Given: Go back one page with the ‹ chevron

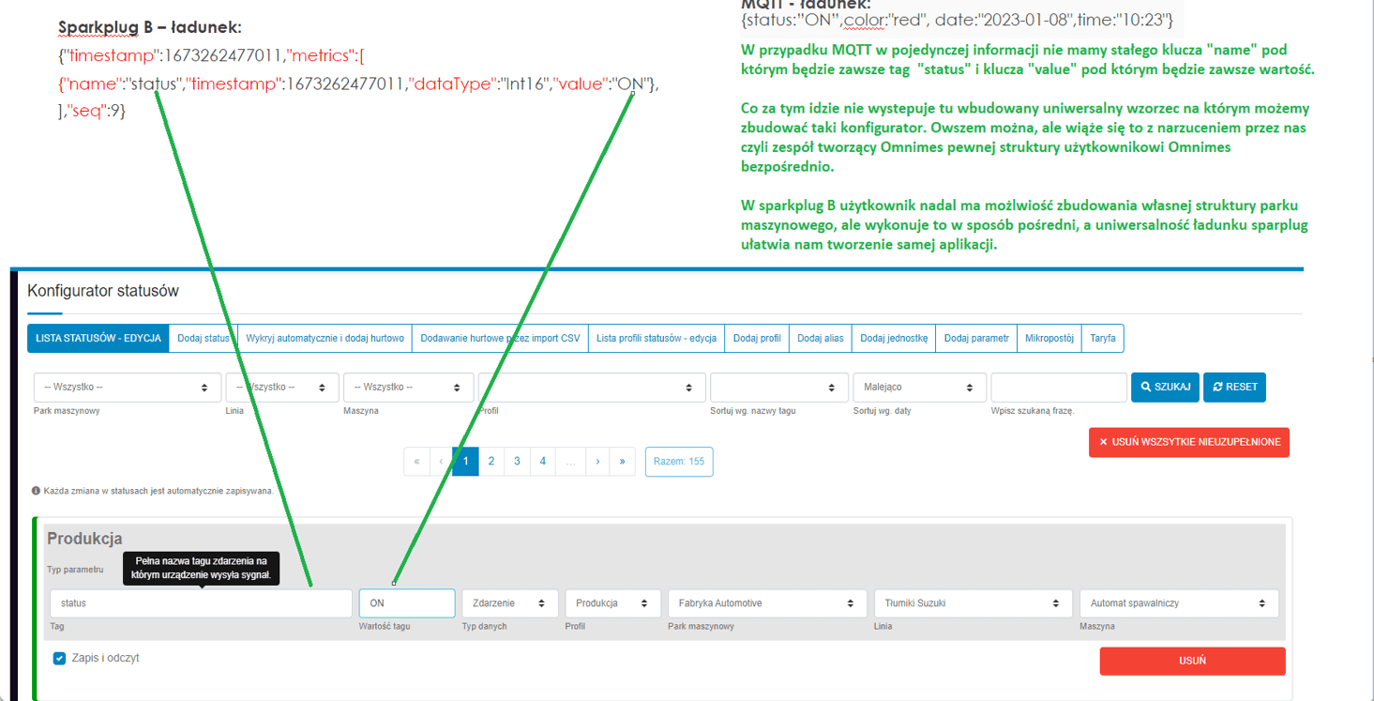Looking at the screenshot, I should point(440,461).
